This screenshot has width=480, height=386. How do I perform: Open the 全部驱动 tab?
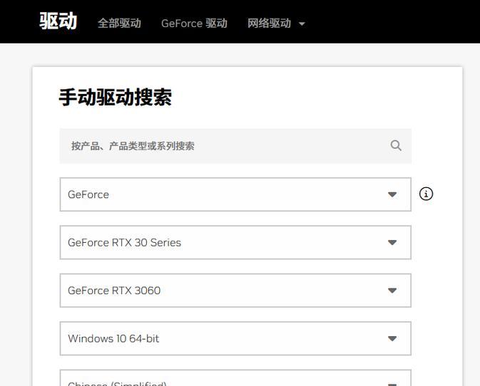(x=119, y=24)
